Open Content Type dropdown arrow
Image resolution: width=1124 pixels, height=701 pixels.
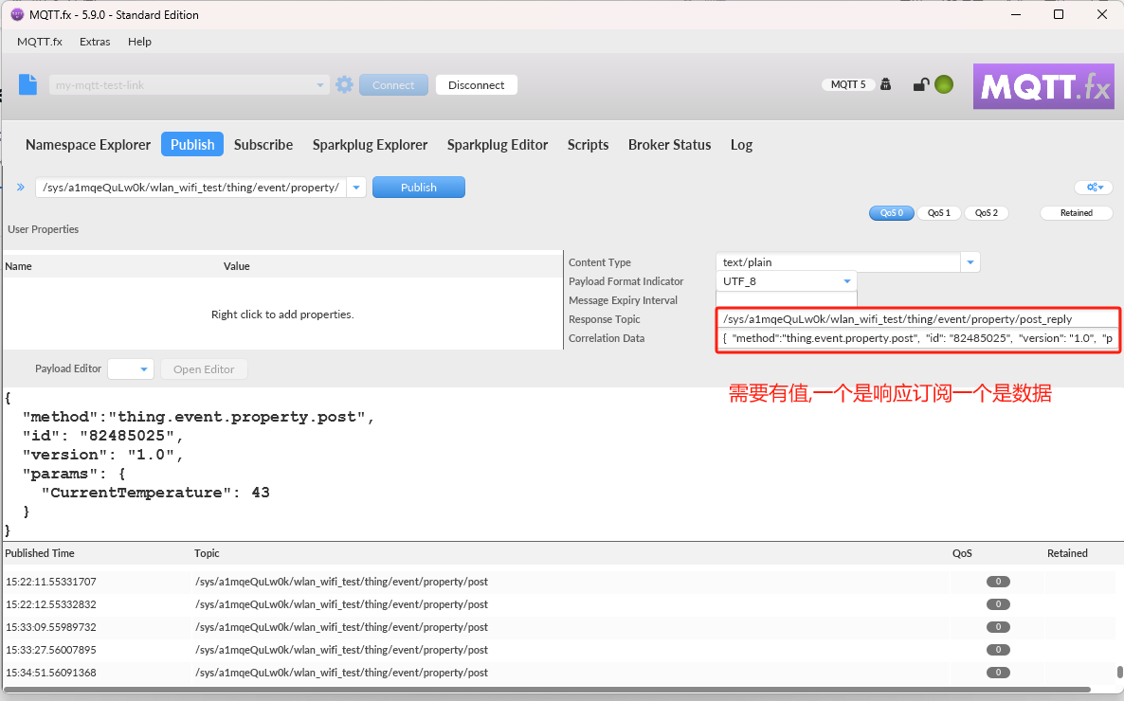click(x=970, y=262)
